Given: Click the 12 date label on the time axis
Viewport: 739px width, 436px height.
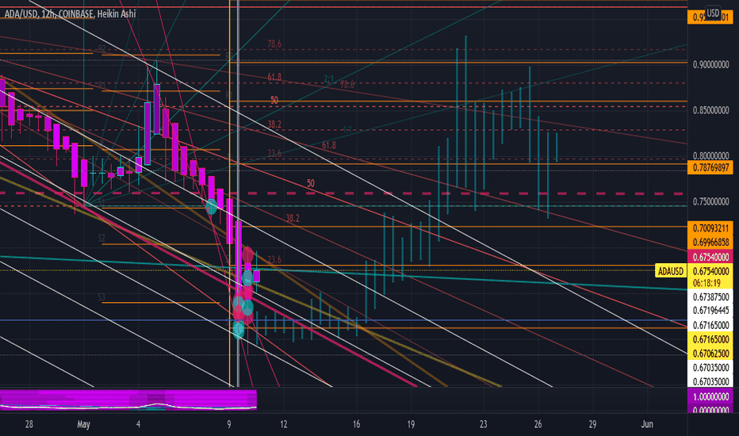Looking at the screenshot, I should [283, 424].
